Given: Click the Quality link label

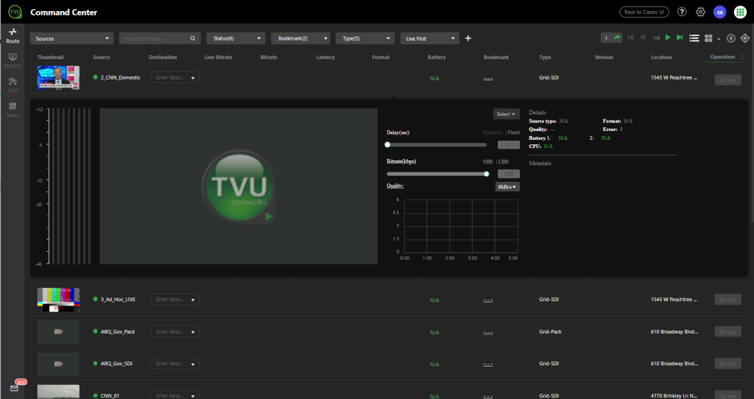Looking at the screenshot, I should click(395, 186).
